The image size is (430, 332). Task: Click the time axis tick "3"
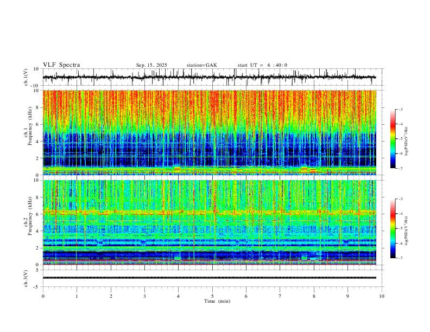tap(144, 296)
